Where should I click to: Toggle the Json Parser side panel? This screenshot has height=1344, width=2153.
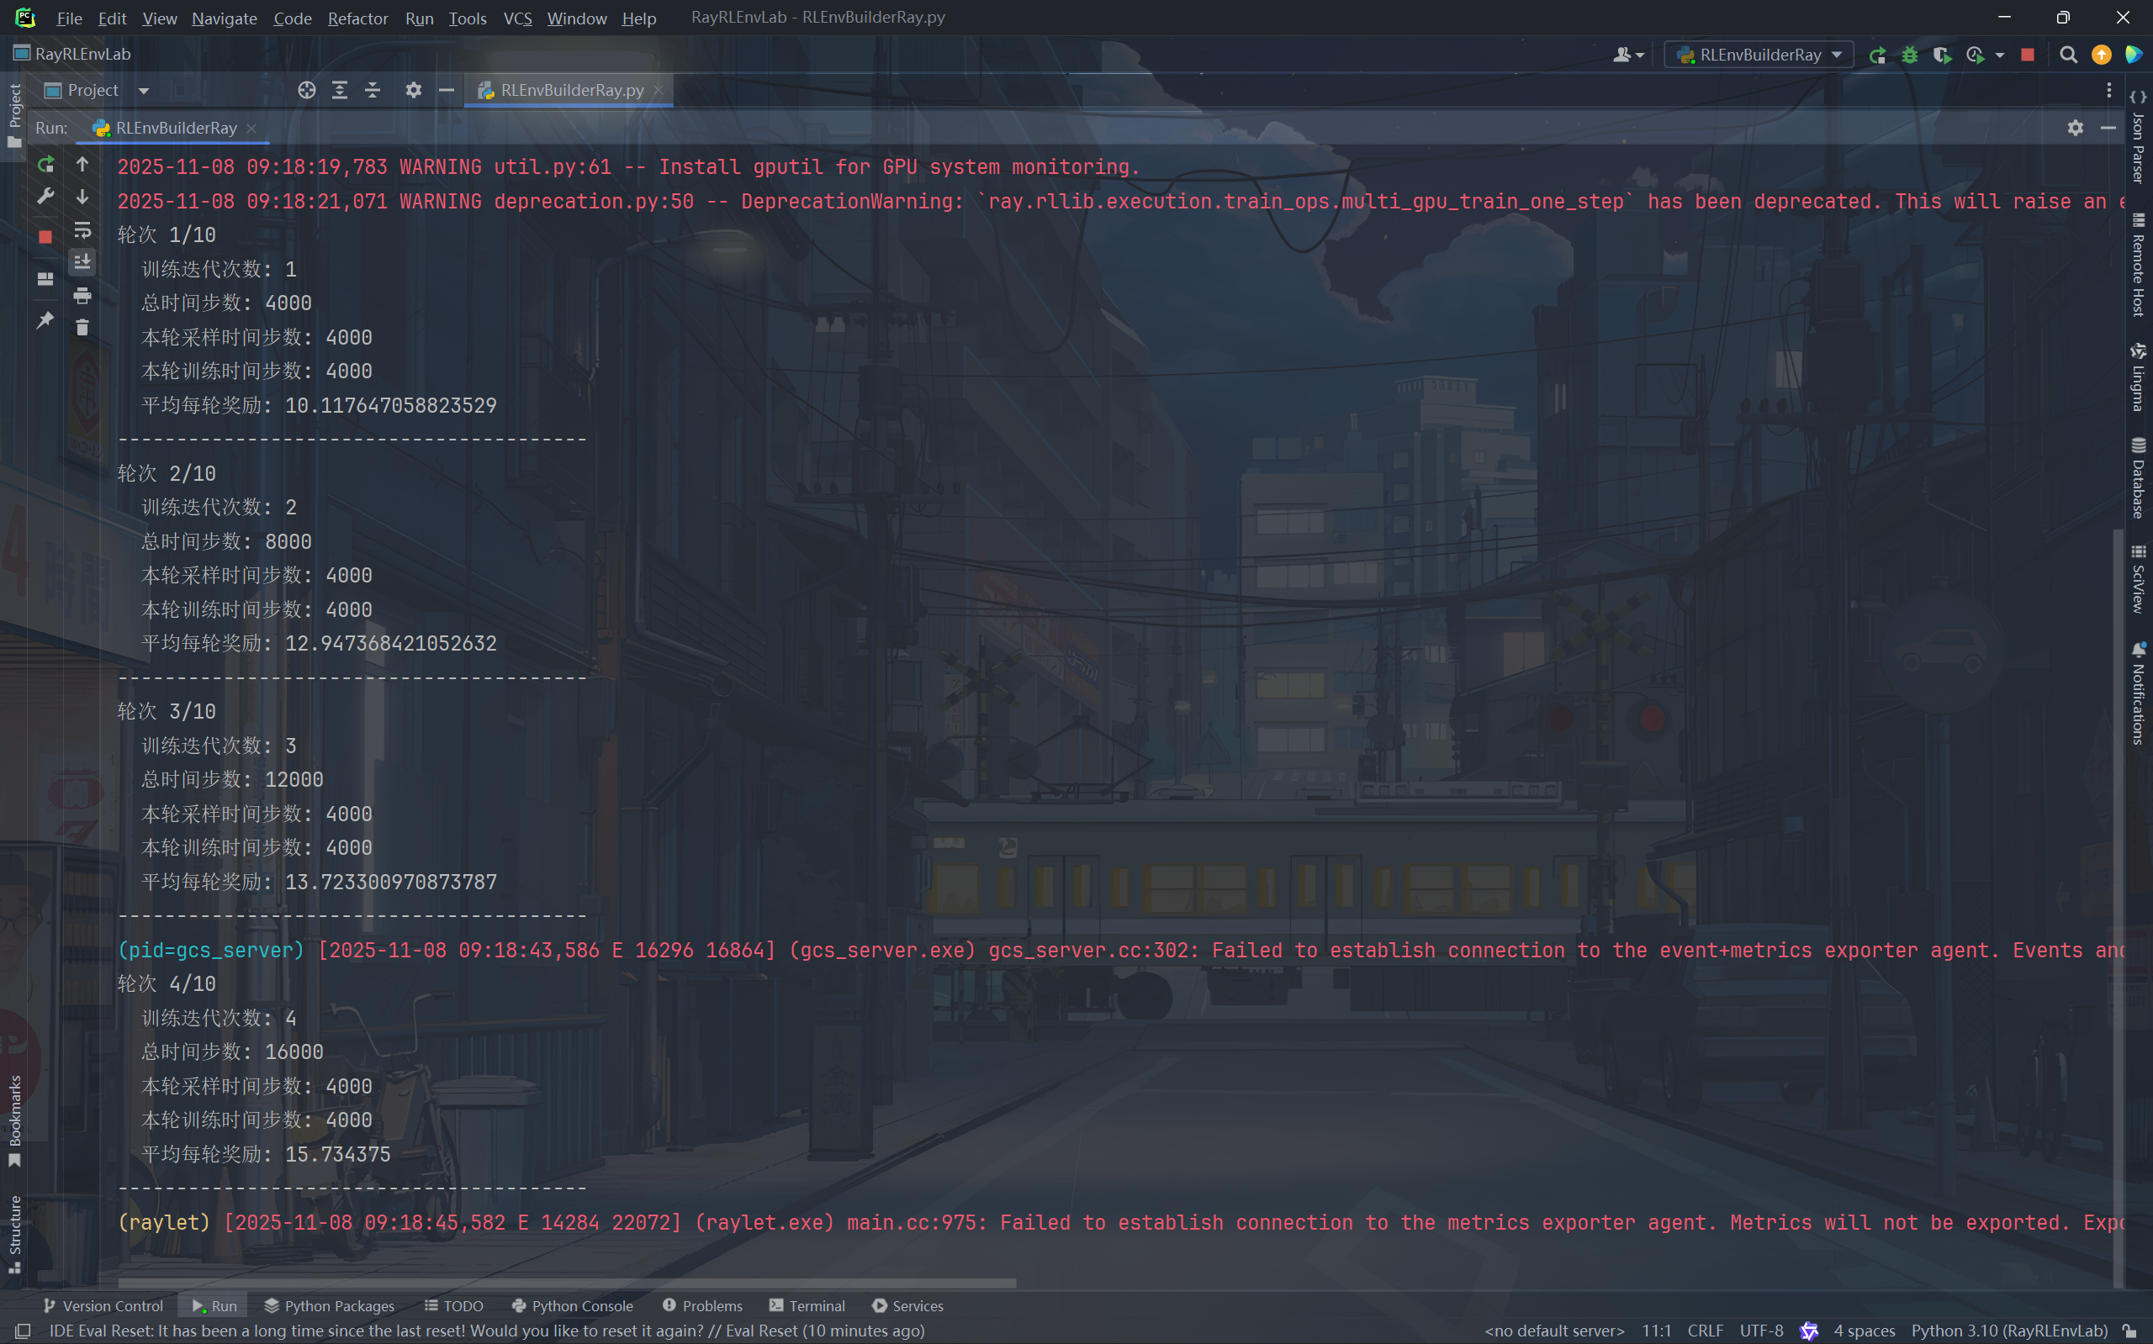point(2138,135)
